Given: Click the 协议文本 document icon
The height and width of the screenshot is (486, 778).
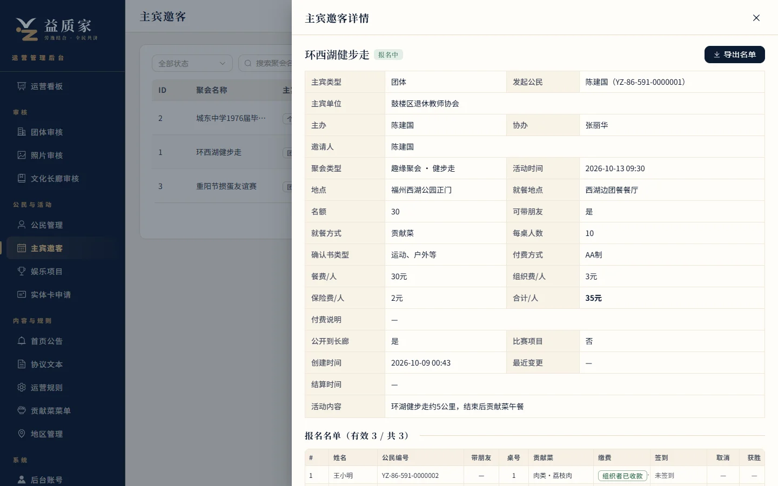Looking at the screenshot, I should [x=22, y=364].
